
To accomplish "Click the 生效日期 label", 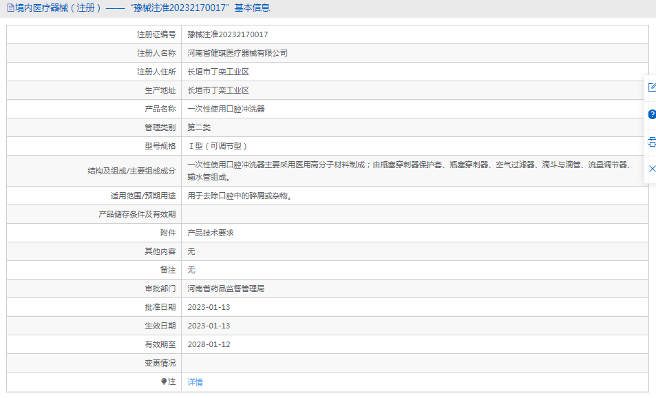I will pyautogui.click(x=160, y=326).
